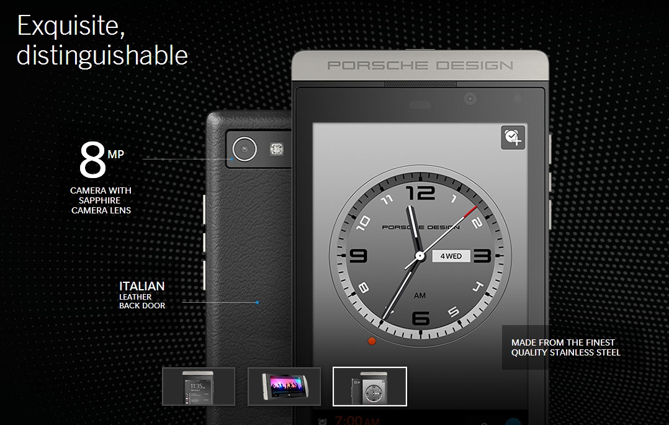Click the Porsche Design logo on phone top
Viewport: 669px width, 425px height.
[420, 65]
